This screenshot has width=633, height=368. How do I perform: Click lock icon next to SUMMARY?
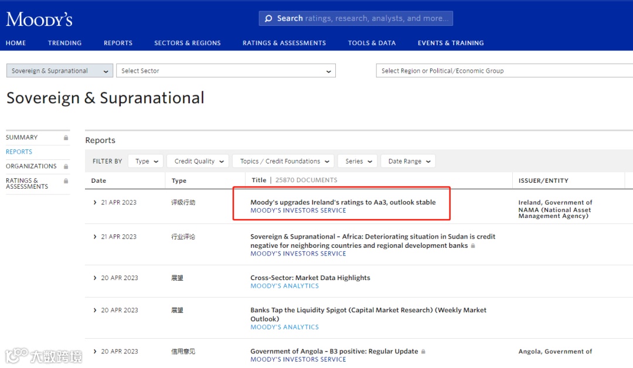coord(66,138)
